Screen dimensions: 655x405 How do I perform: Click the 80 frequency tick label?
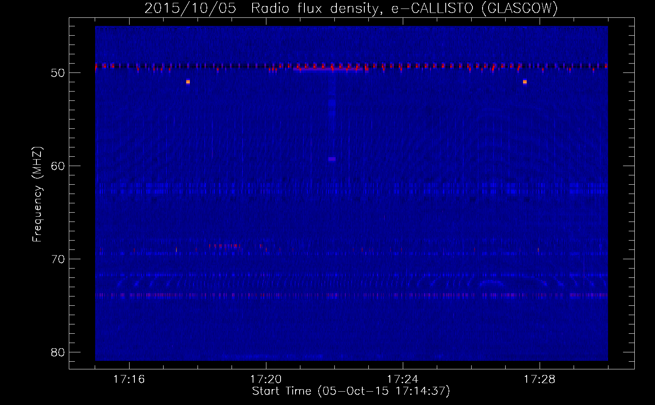tap(58, 352)
